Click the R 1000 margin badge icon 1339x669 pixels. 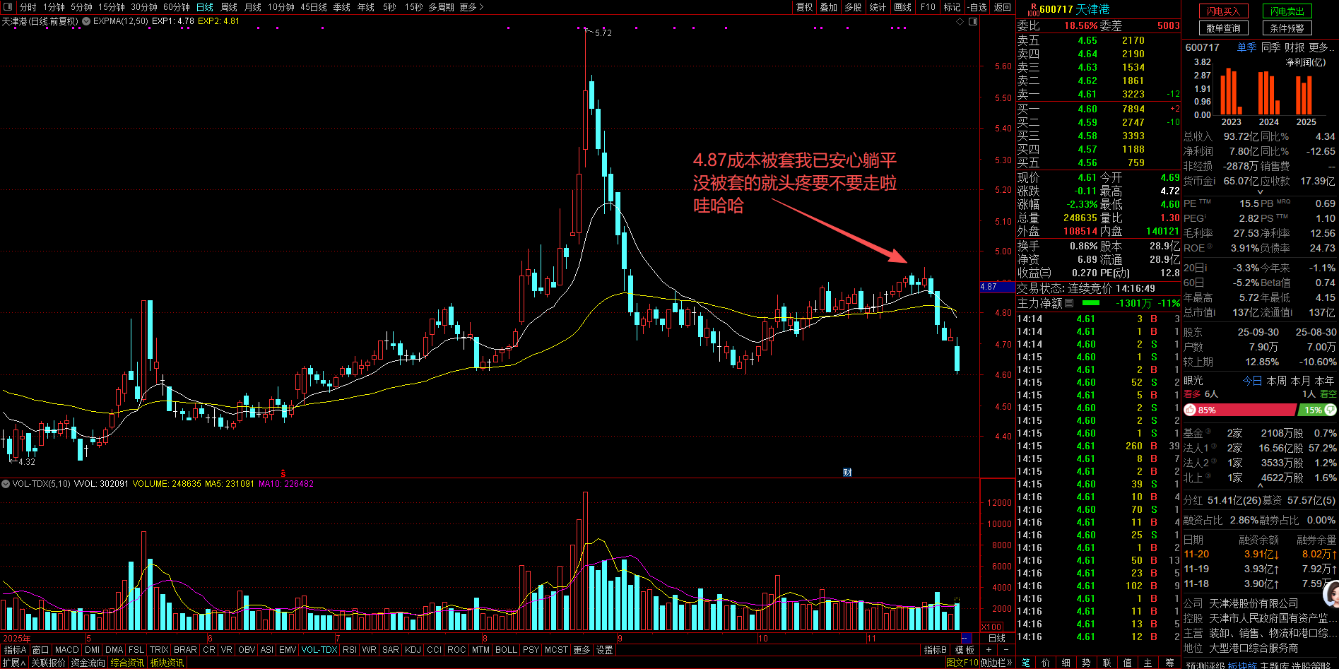(x=1033, y=9)
